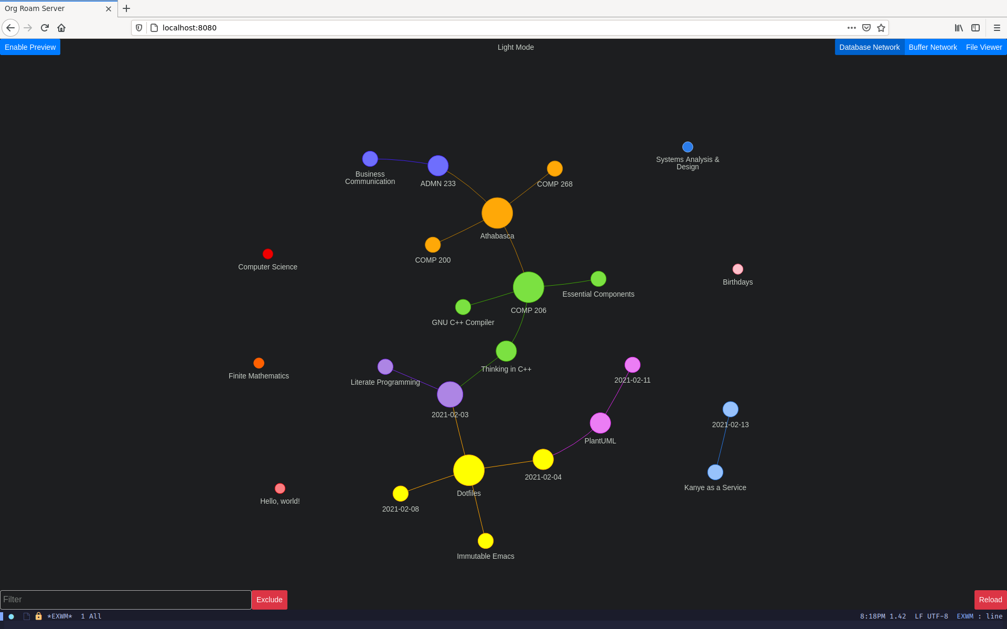The image size is (1007, 629).
Task: Enable Preview mode
Action: (30, 47)
